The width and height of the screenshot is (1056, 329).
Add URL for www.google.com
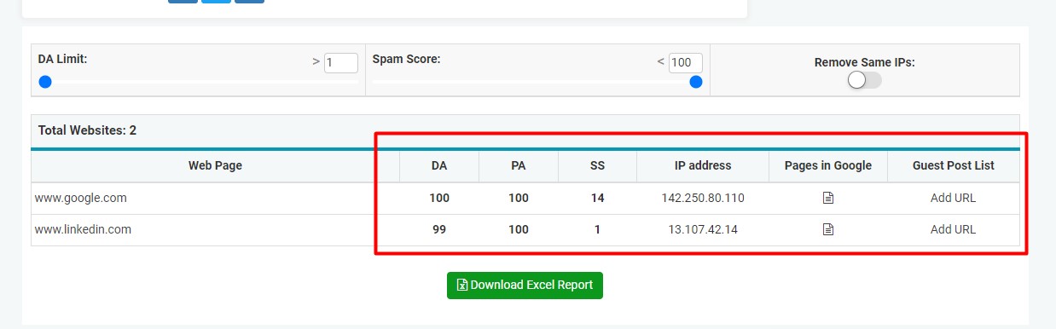[x=953, y=198]
